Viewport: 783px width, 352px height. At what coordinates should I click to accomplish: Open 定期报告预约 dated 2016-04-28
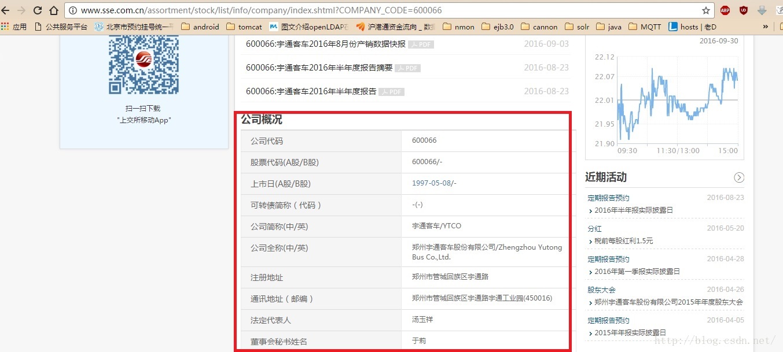coord(608,259)
